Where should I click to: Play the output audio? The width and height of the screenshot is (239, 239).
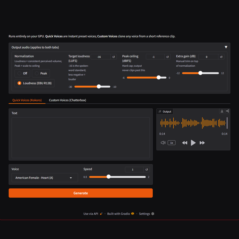[x=193, y=143]
